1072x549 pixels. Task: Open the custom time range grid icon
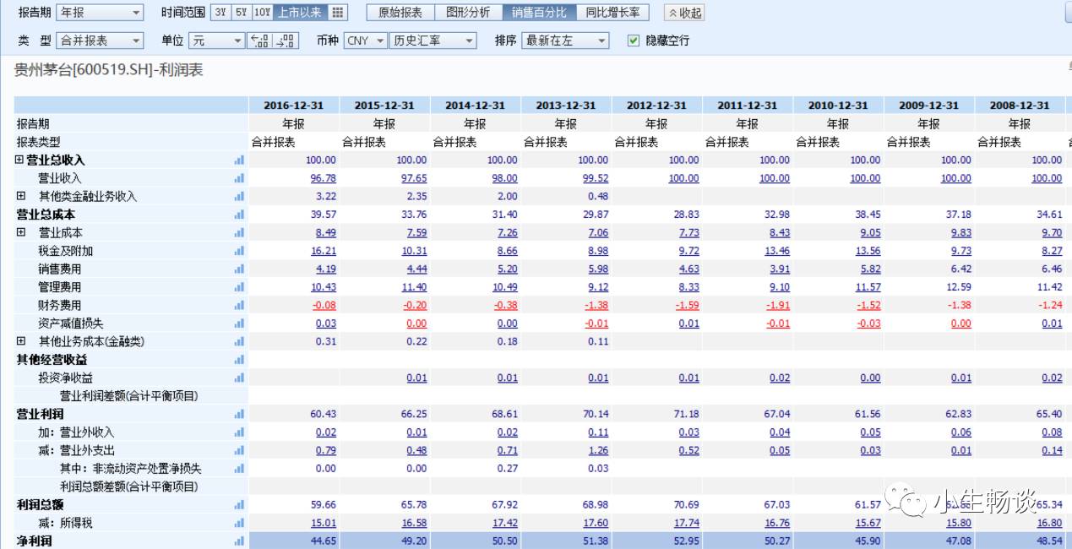tap(337, 13)
